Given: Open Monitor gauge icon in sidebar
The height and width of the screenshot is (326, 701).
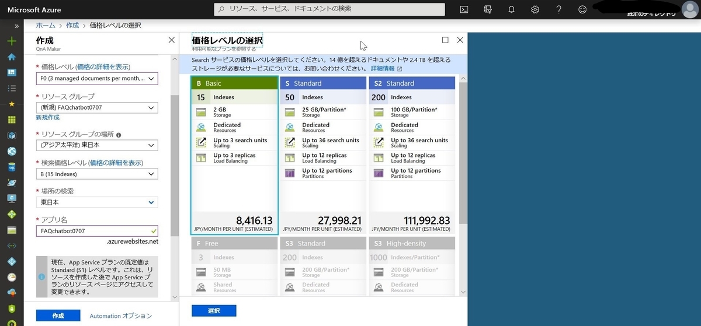Looking at the screenshot, I should pos(11,277).
